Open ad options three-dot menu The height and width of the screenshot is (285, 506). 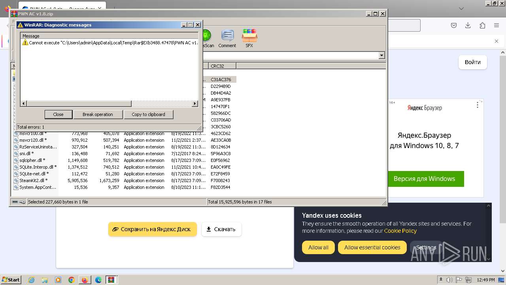[478, 105]
